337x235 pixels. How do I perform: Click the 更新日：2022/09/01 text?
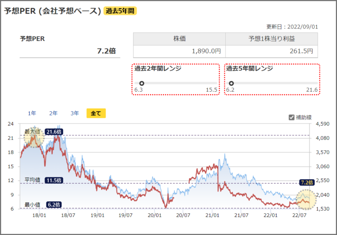[292, 27]
